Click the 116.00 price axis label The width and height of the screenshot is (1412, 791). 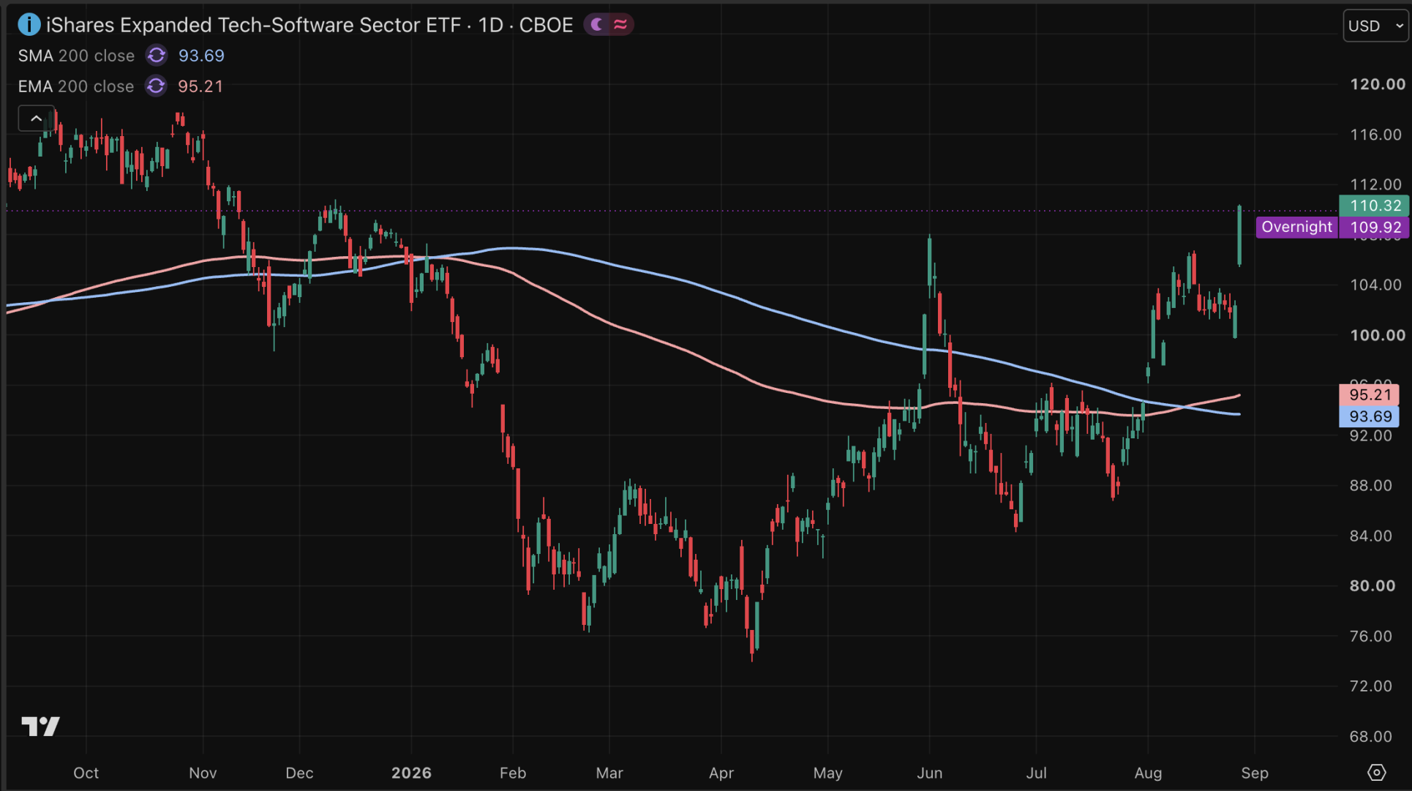[x=1375, y=135]
